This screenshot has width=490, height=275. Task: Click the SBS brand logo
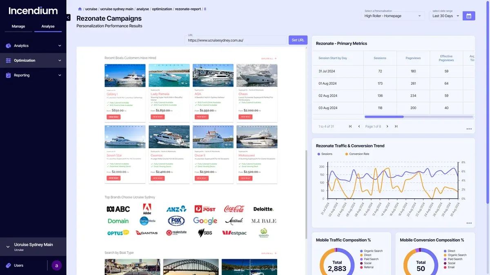coord(205,233)
